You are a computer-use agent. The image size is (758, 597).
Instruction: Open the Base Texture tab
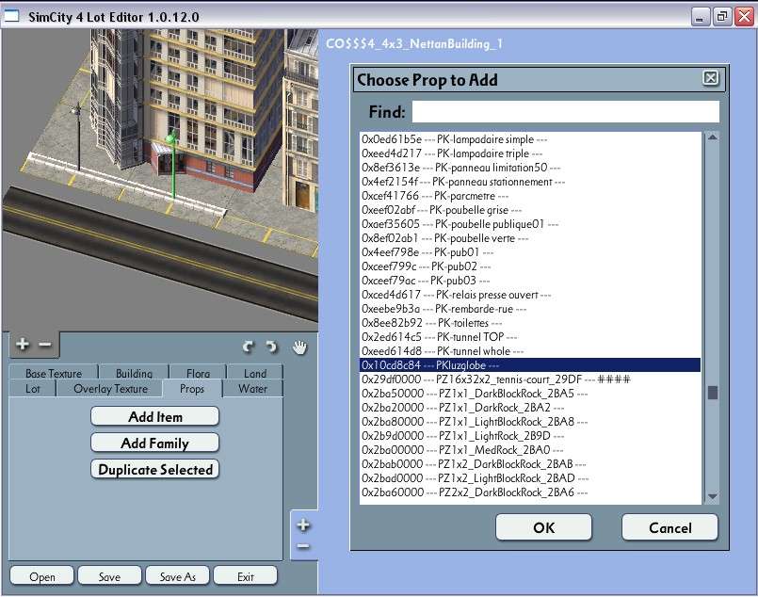click(54, 373)
